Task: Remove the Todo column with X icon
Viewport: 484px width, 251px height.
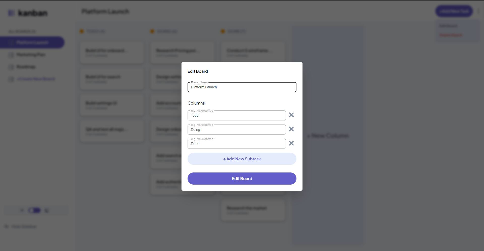Action: tap(291, 115)
